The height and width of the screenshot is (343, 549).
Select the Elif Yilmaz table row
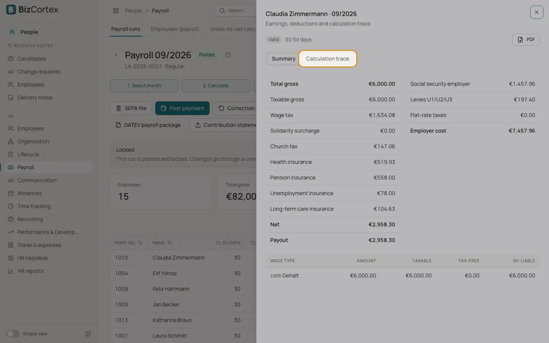coord(183,273)
